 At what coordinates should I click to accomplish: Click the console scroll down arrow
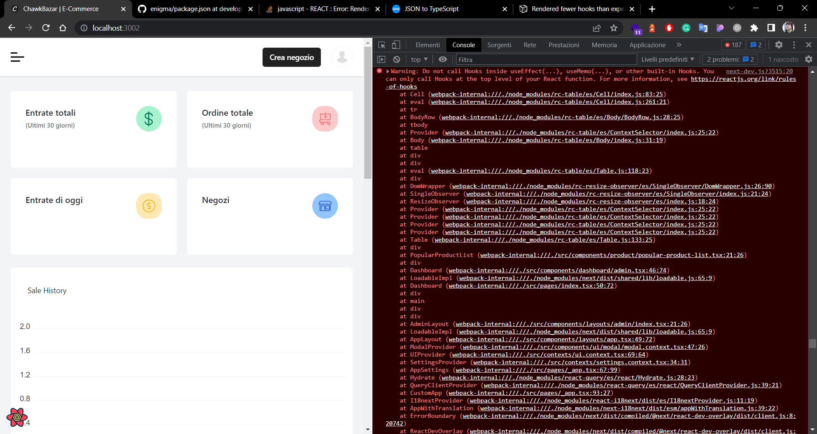812,429
